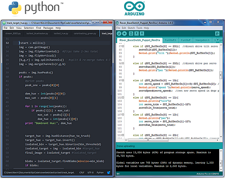The height and width of the screenshot is (179, 225).
Task: Open Arduino Edit menu
Action: (x=124, y=28)
